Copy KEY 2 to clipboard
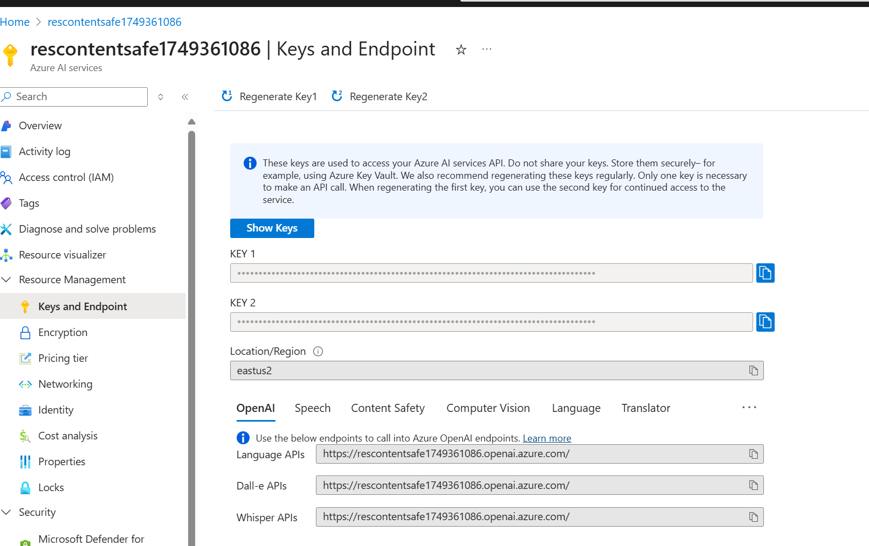 pyautogui.click(x=765, y=322)
